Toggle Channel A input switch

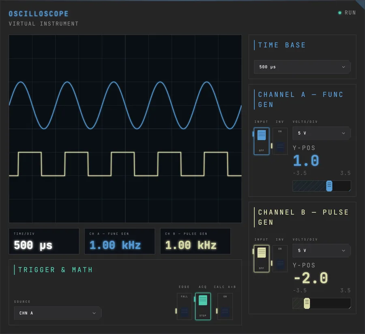[262, 141]
